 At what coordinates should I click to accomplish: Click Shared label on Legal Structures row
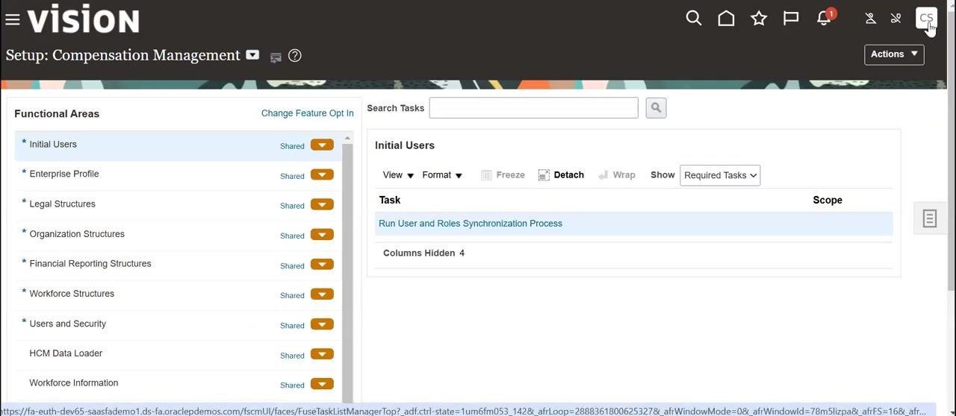click(292, 206)
